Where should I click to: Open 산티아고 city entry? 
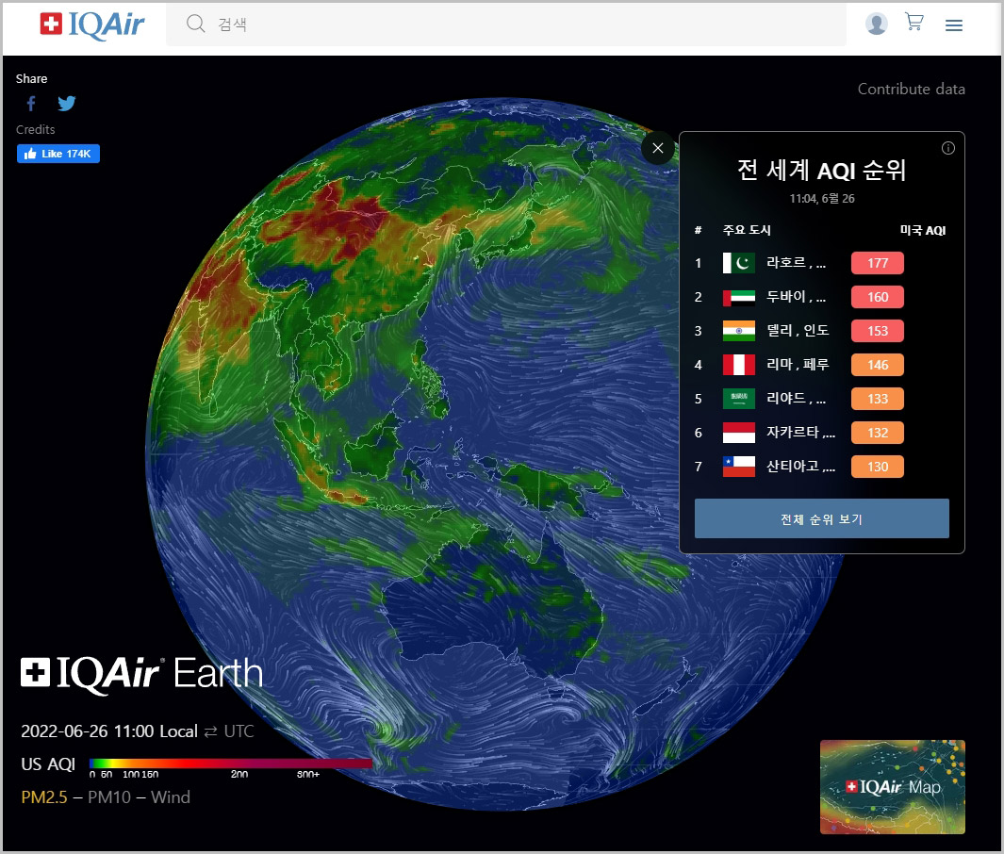(800, 466)
